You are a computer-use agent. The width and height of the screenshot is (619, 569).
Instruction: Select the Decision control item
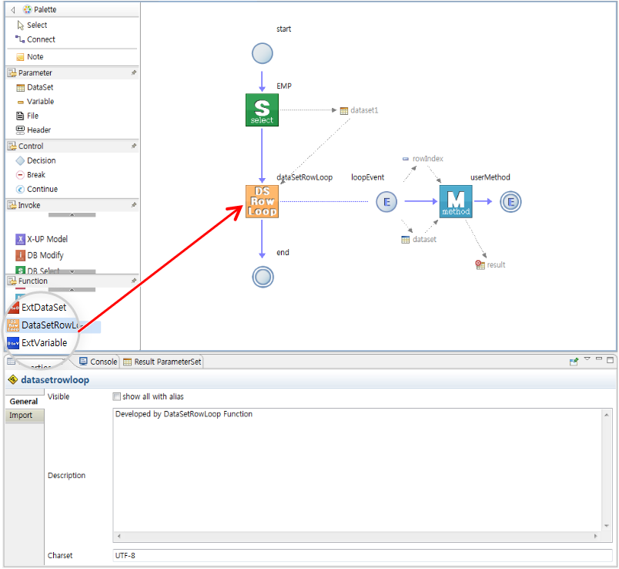[41, 160]
